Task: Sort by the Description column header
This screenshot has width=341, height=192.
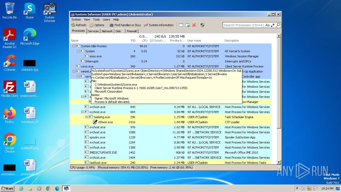Action: 232,41
